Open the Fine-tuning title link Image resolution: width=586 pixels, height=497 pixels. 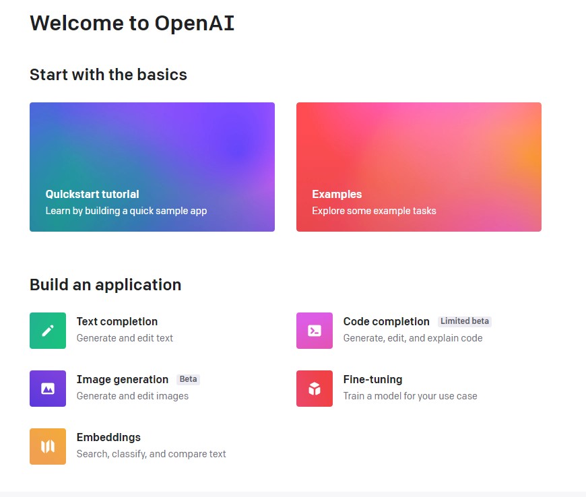click(x=372, y=380)
